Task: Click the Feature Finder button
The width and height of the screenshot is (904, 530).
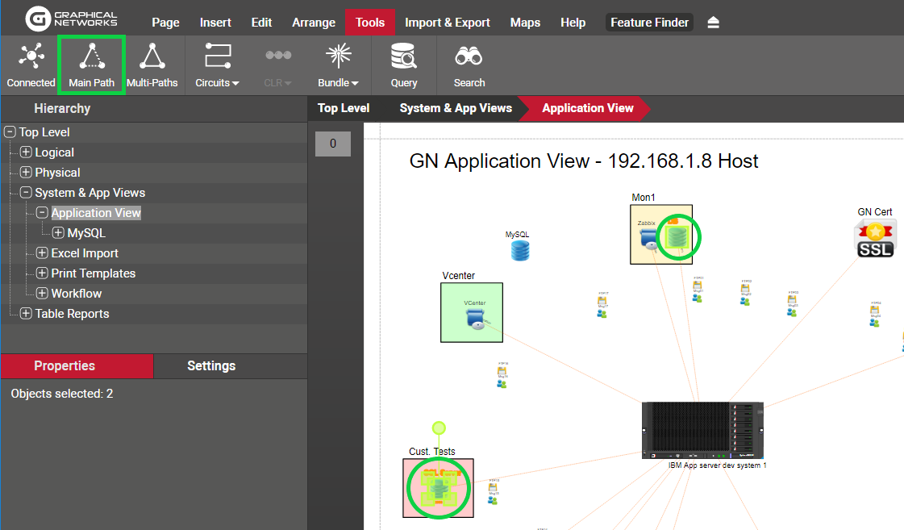Action: coord(649,23)
